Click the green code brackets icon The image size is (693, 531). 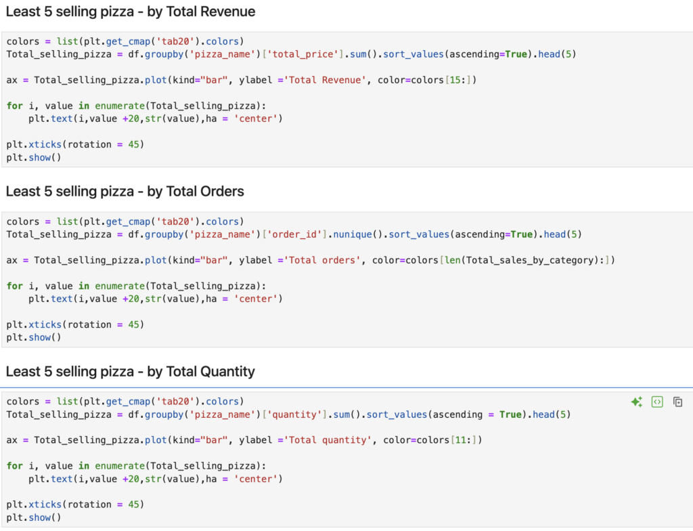pyautogui.click(x=656, y=402)
